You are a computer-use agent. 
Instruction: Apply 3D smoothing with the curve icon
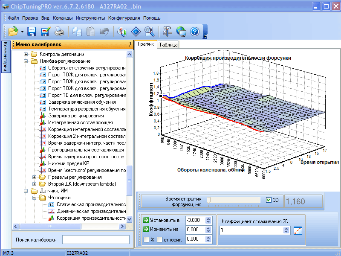coord(298,230)
